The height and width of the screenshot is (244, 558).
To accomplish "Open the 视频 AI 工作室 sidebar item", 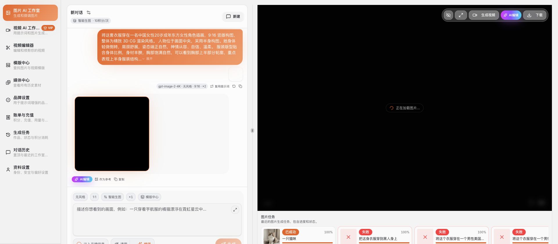I will click(x=30, y=30).
